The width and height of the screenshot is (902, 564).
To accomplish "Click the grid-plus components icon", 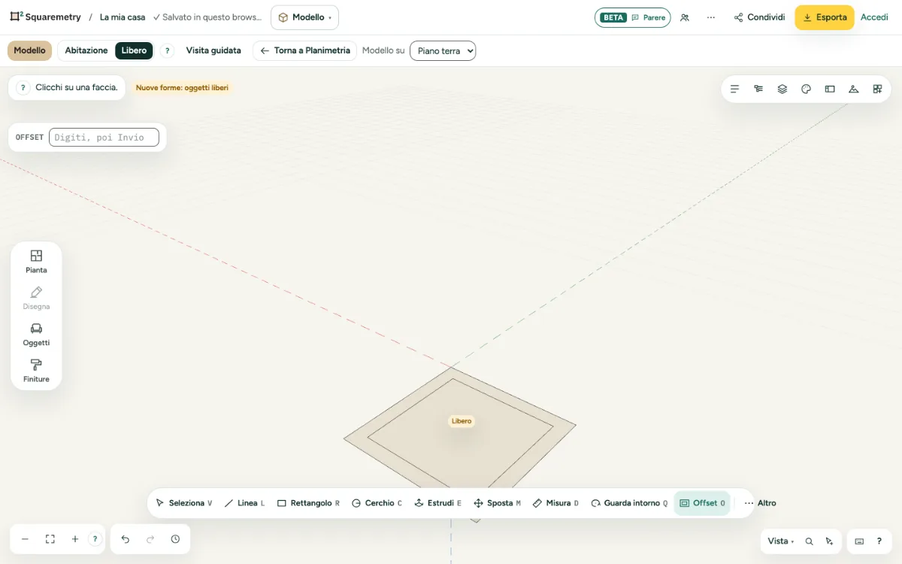I will click(x=877, y=89).
